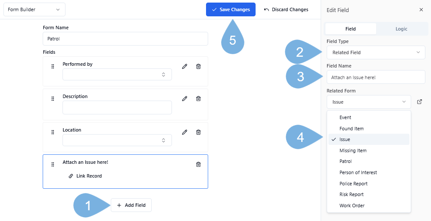
Task: Click the Add Field button
Action: click(x=131, y=205)
